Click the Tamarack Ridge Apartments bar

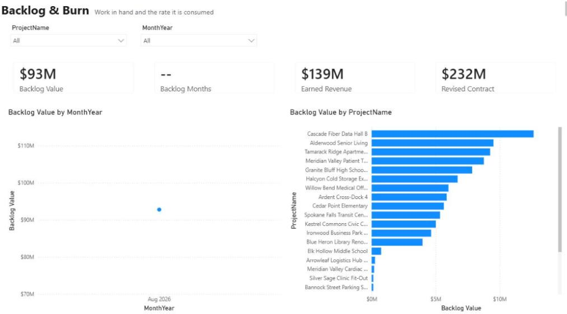[x=431, y=152]
